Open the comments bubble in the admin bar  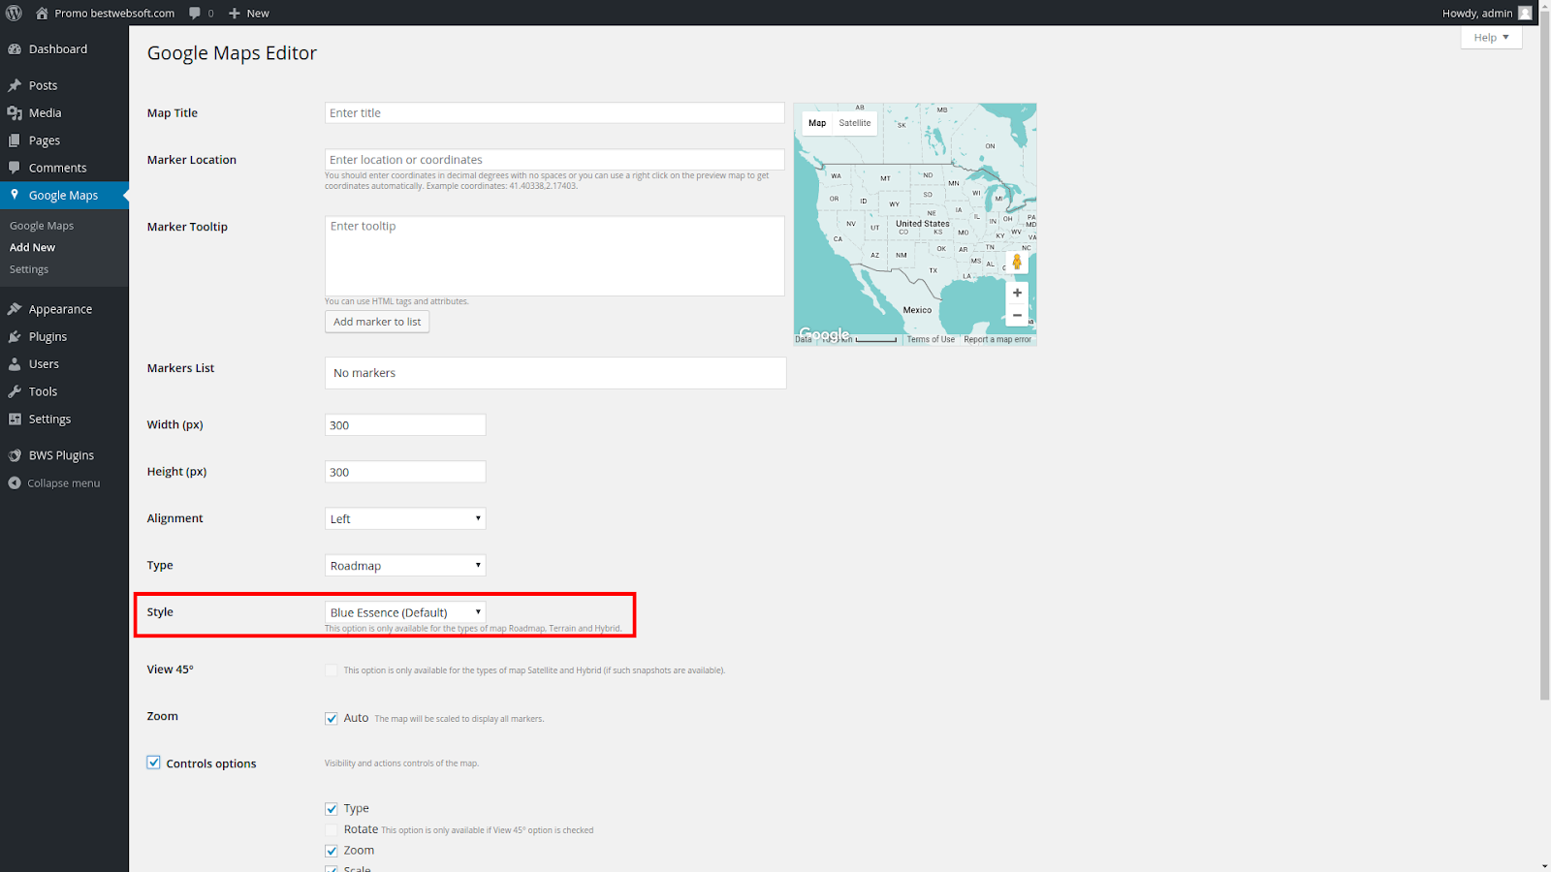pyautogui.click(x=201, y=13)
